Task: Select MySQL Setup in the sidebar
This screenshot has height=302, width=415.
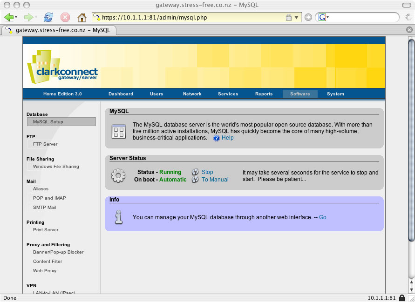Action: tap(61, 121)
